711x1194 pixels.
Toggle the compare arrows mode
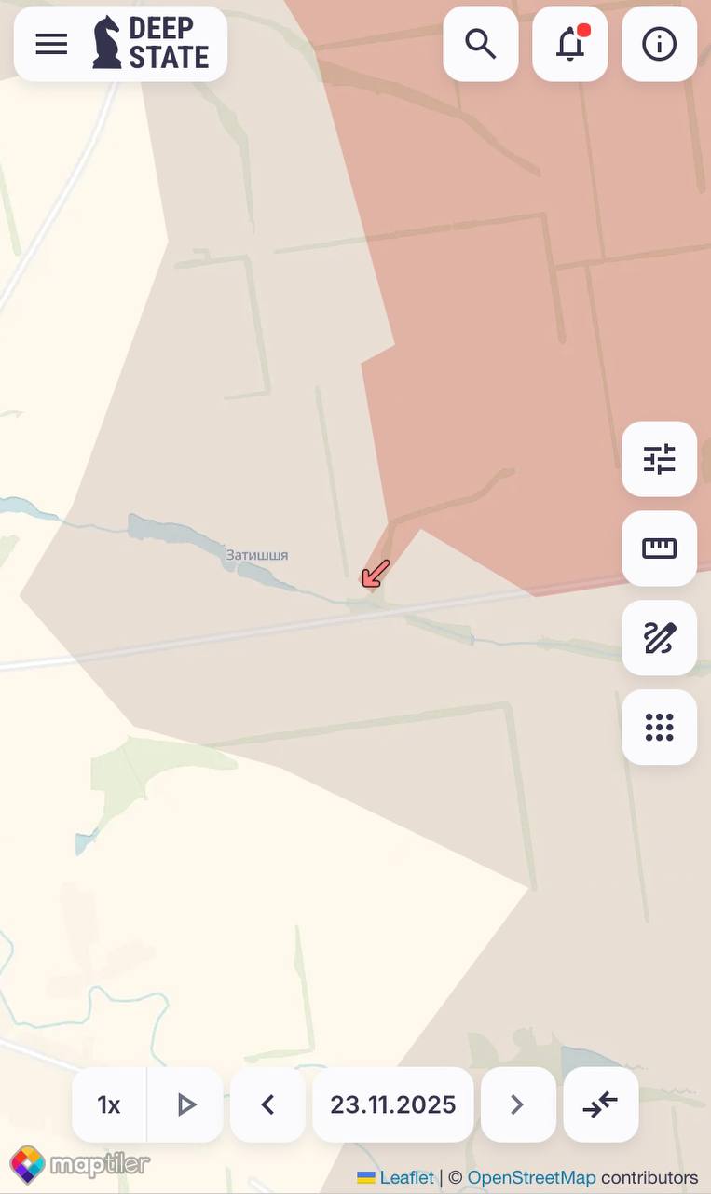pos(601,1105)
